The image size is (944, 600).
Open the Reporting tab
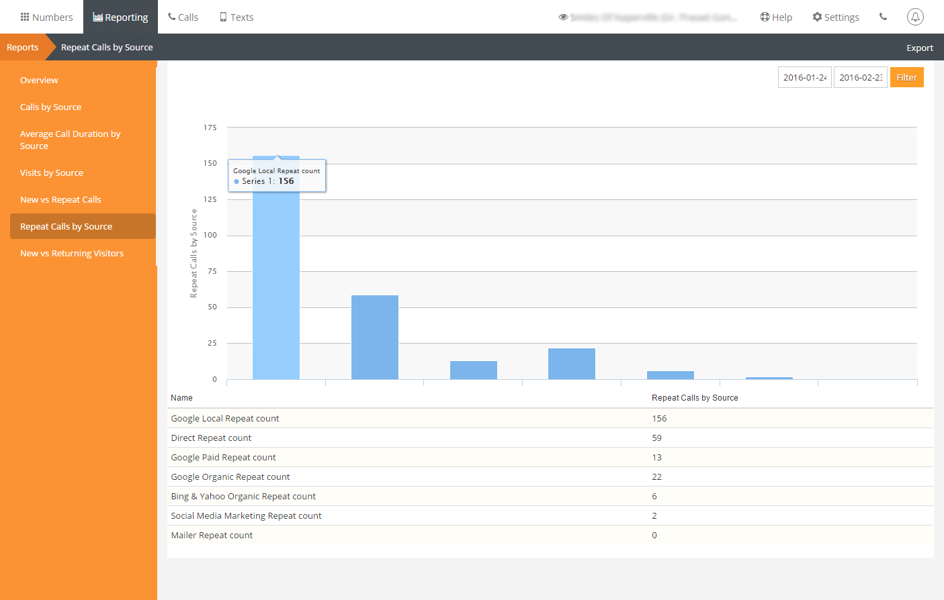click(120, 17)
